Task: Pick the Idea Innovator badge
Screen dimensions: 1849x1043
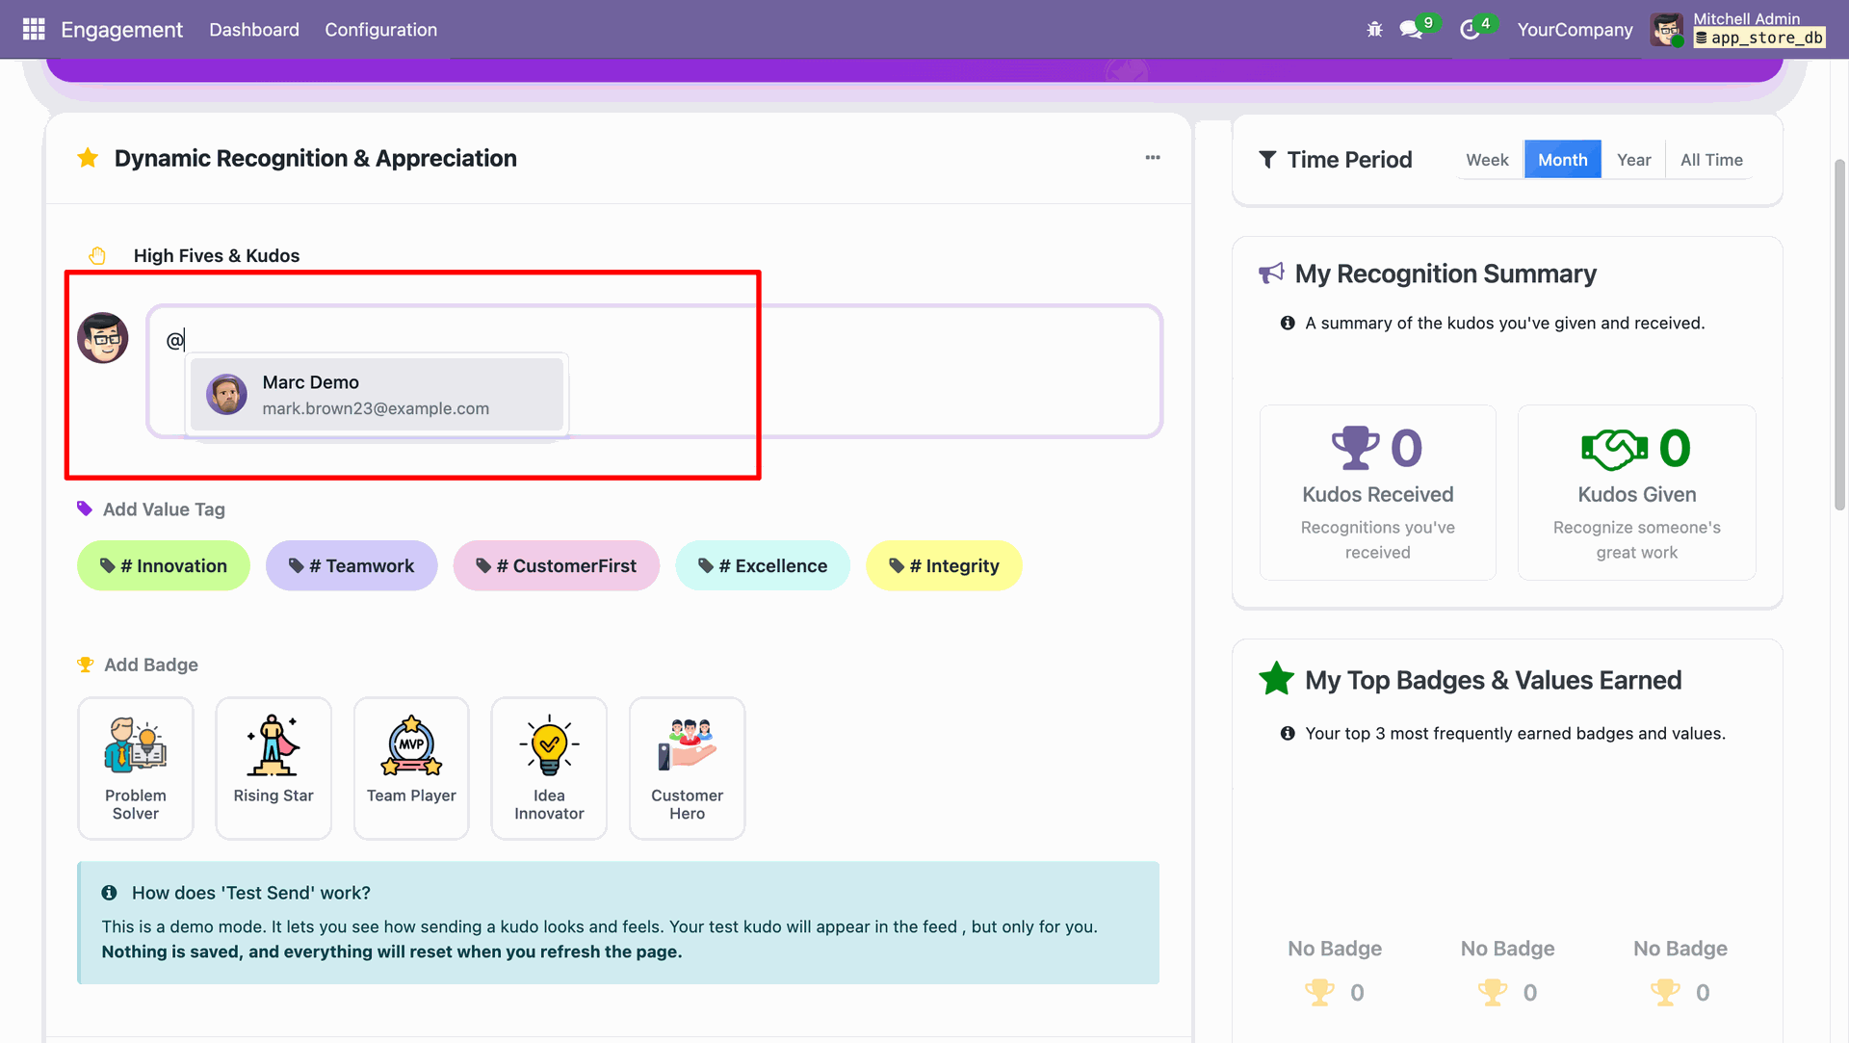Action: coord(549,768)
